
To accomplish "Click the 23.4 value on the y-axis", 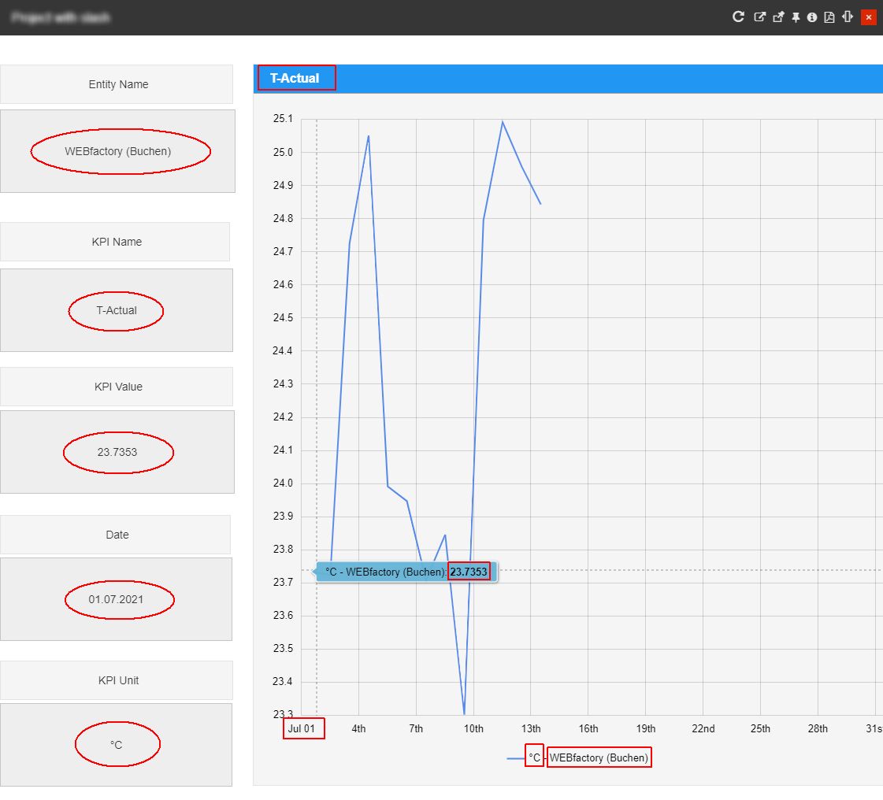I will coord(284,682).
